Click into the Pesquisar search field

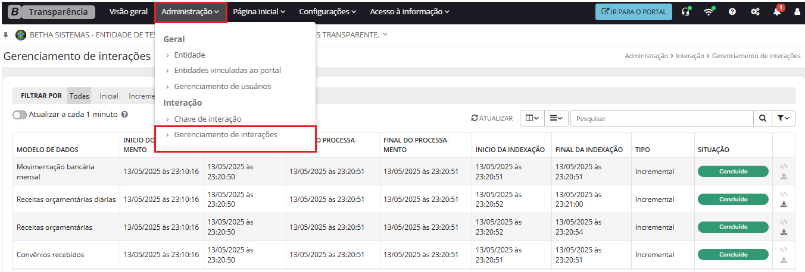tap(661, 118)
